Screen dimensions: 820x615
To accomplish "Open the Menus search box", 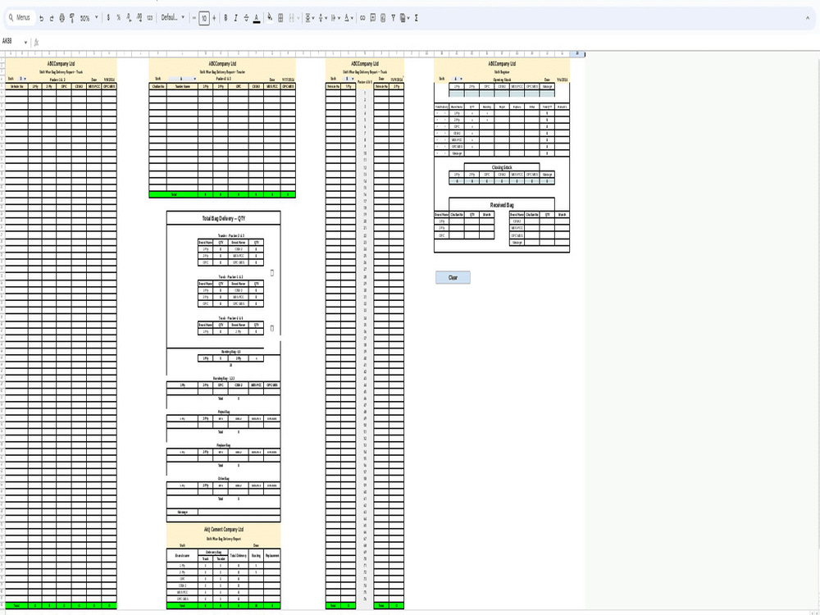I will click(x=20, y=18).
